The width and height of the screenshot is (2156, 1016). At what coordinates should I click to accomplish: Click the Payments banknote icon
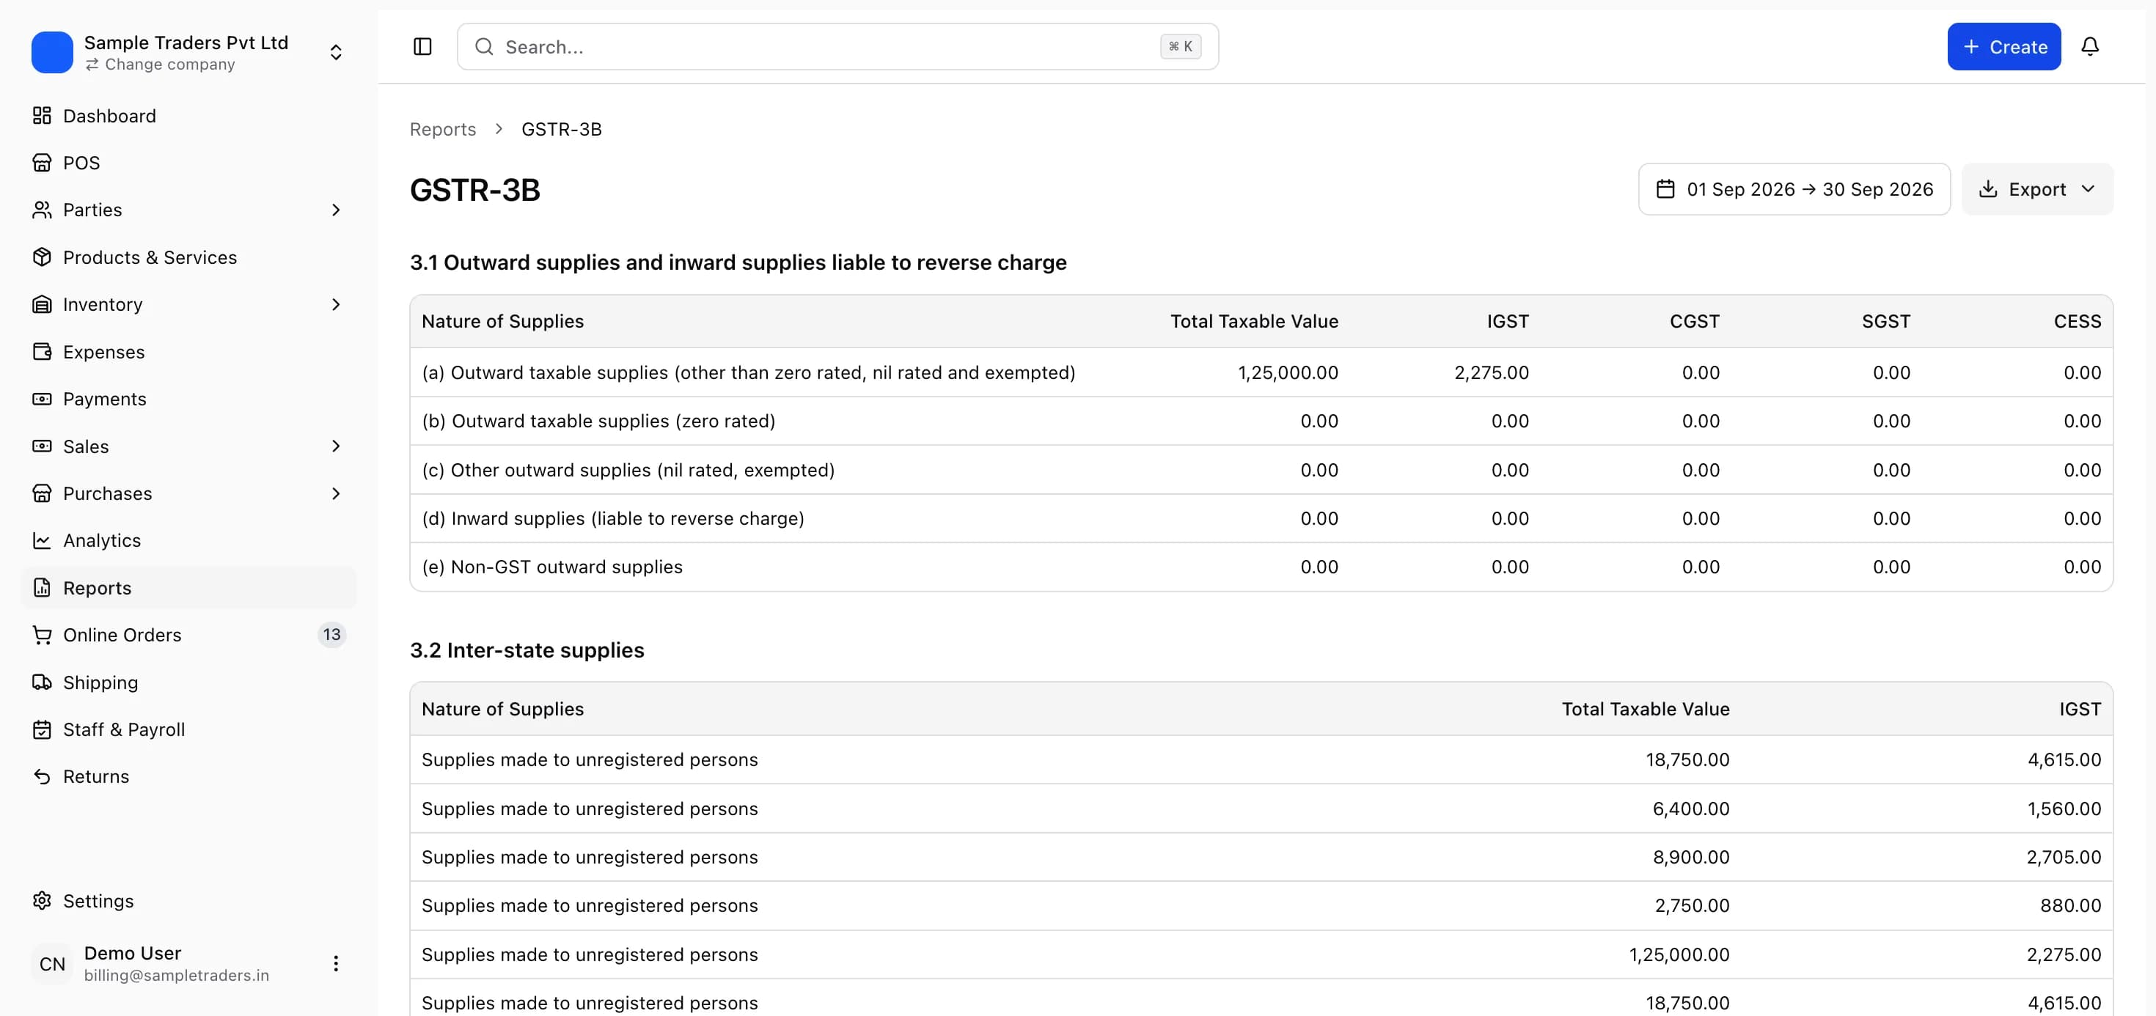(42, 398)
